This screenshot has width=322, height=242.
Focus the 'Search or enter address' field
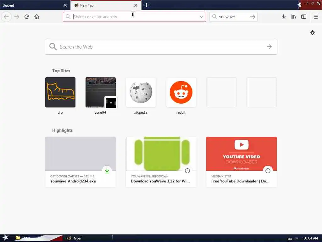(135, 17)
